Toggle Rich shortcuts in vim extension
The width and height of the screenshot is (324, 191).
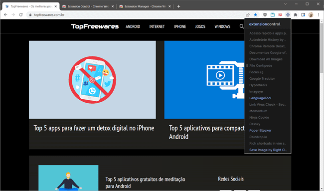tap(268, 144)
